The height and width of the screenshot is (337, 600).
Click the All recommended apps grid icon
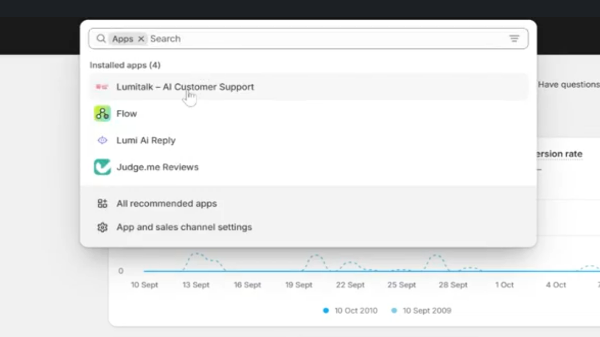tap(102, 203)
